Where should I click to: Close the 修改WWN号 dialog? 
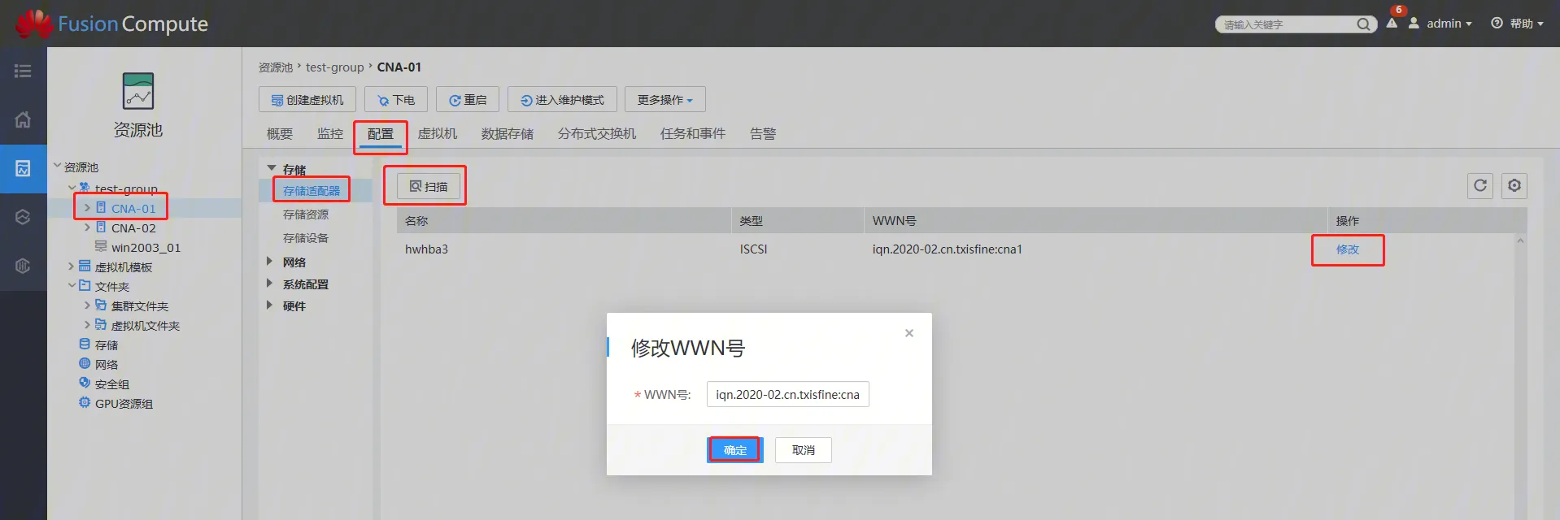(909, 333)
